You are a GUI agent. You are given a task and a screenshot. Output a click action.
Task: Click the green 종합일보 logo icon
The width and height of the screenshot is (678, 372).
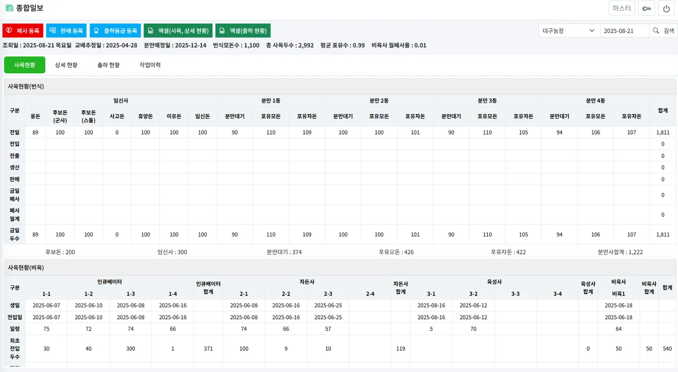click(x=8, y=8)
